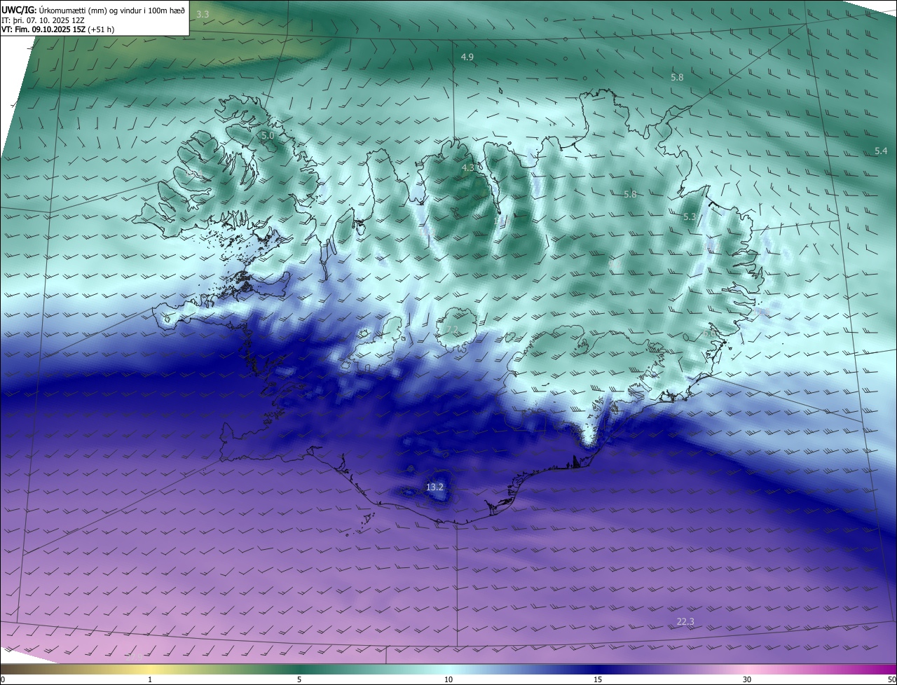Click the 3.3 value label on the map
The height and width of the screenshot is (685, 897).
click(x=203, y=14)
